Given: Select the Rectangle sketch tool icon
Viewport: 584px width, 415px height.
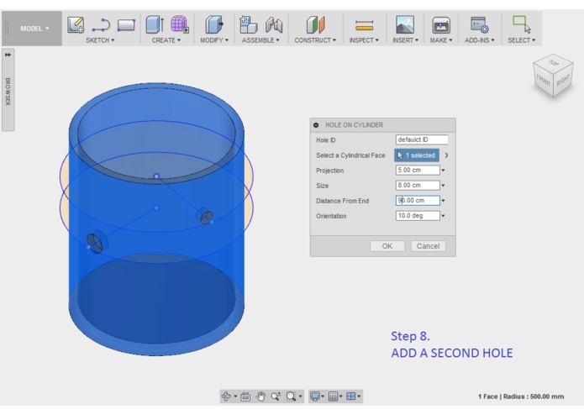Looking at the screenshot, I should click(126, 25).
